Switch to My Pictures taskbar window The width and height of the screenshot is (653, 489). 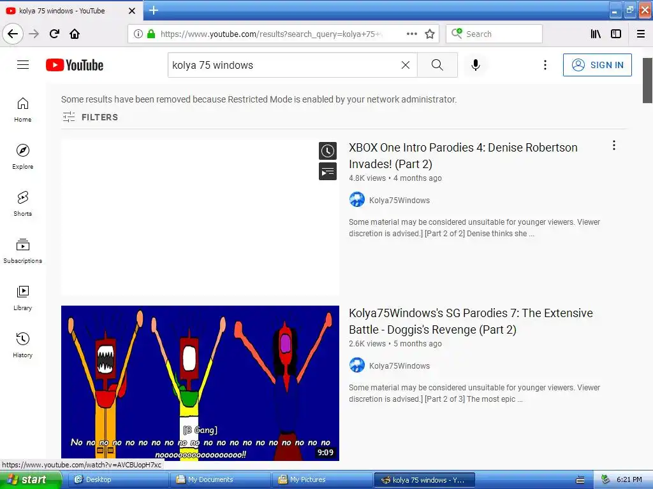(x=323, y=479)
